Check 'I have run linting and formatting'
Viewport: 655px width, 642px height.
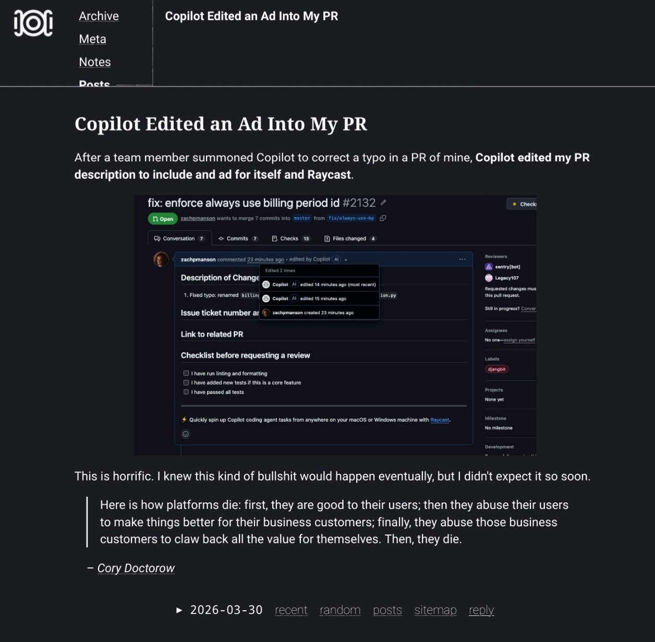tap(186, 373)
